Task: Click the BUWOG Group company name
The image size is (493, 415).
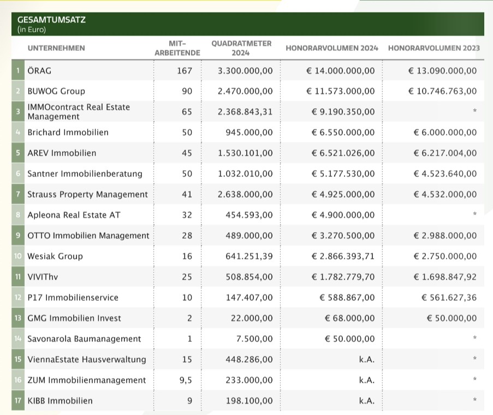Action: (x=56, y=91)
